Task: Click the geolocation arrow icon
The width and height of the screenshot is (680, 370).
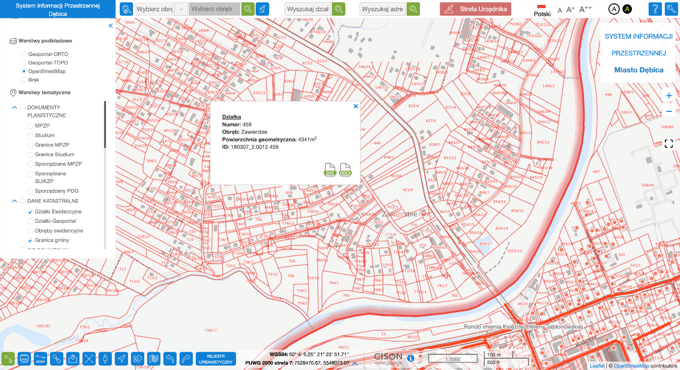Action: tap(121, 359)
